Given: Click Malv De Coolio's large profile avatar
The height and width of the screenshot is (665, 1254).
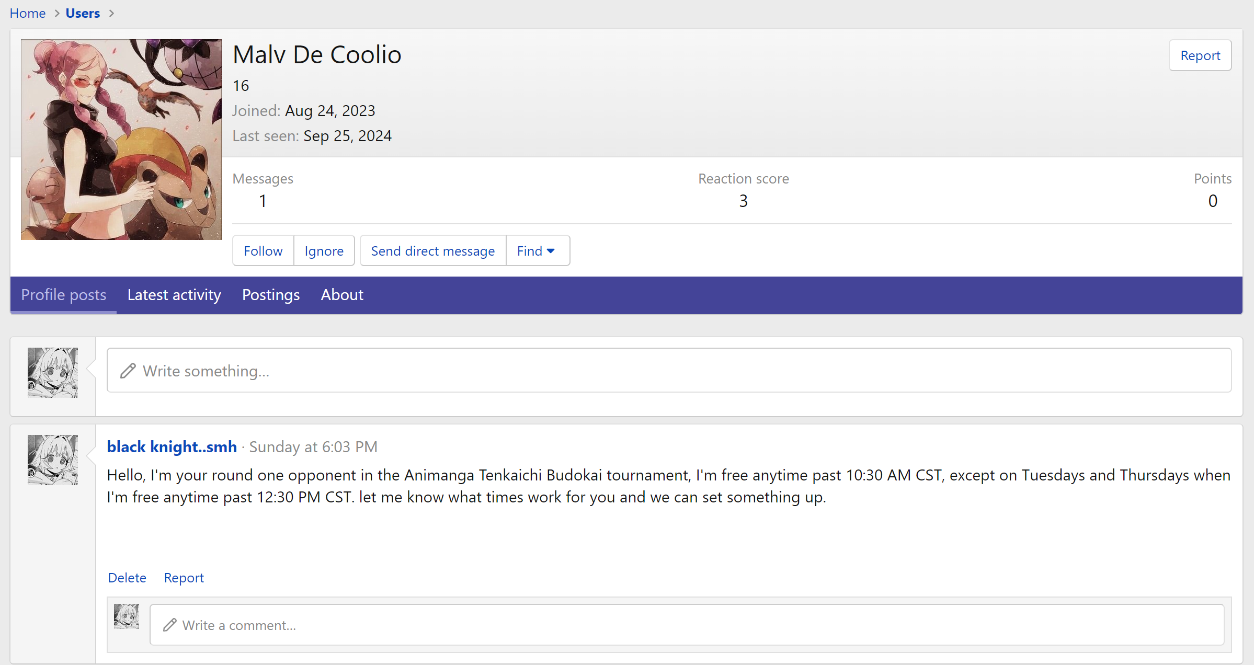Looking at the screenshot, I should click(121, 139).
